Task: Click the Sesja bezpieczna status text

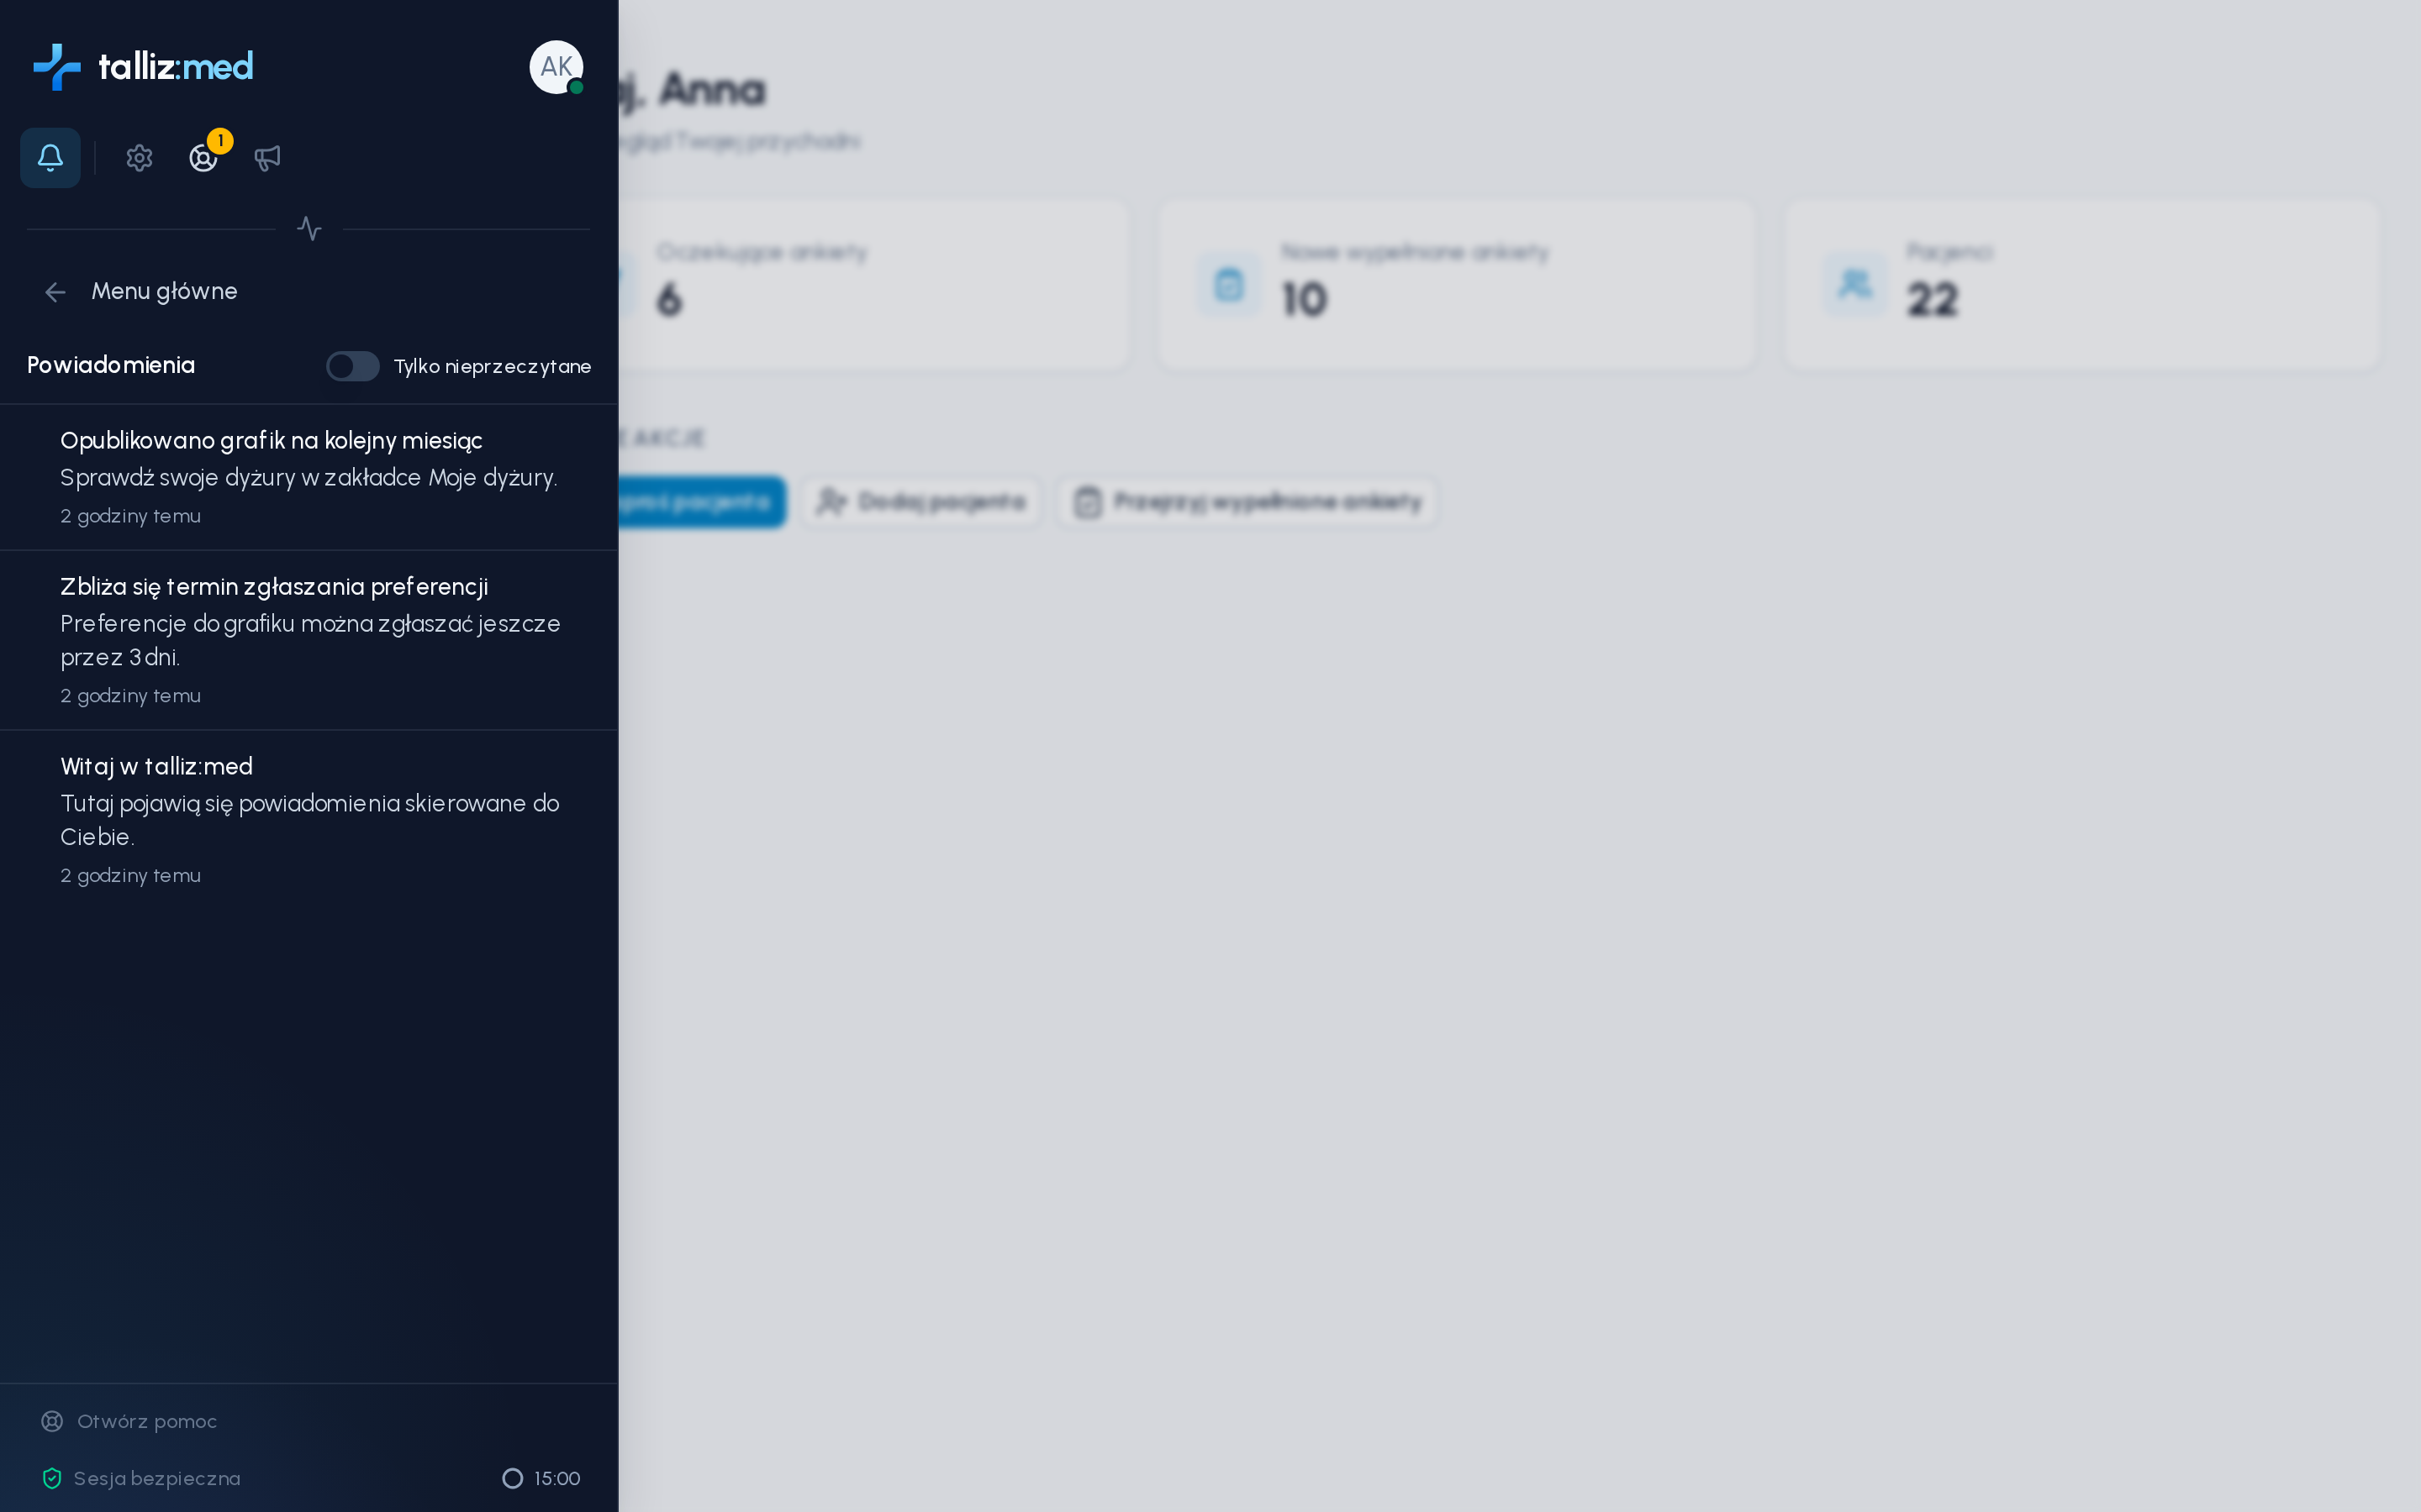Action: point(157,1478)
